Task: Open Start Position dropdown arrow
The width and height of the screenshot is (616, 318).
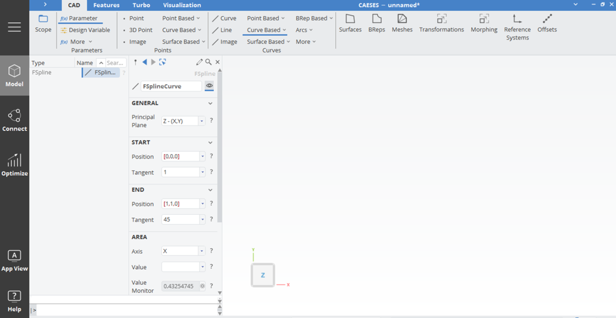Action: tap(203, 156)
